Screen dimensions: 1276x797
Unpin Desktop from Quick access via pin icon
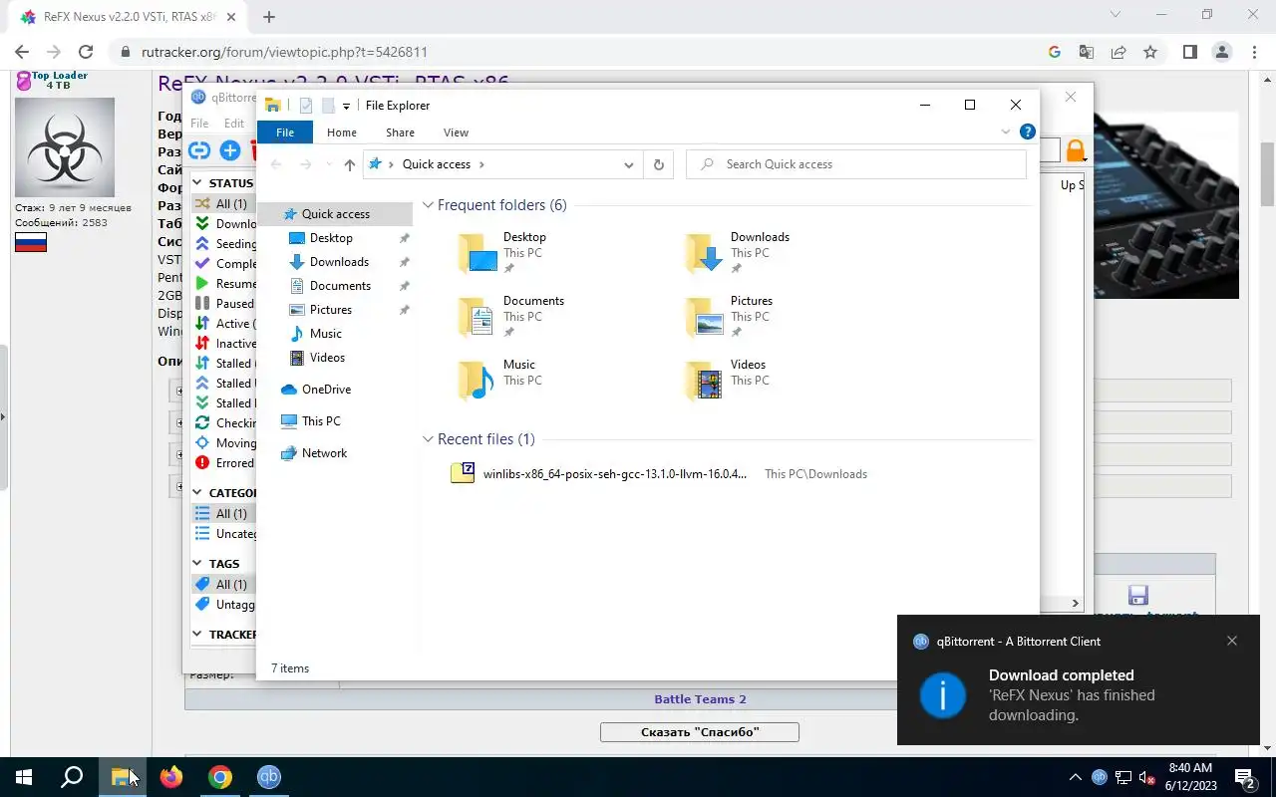click(404, 238)
